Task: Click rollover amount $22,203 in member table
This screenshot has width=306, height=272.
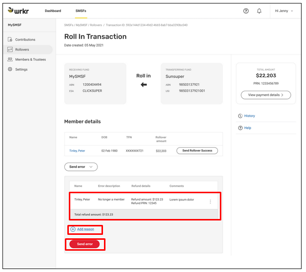Action: point(161,151)
